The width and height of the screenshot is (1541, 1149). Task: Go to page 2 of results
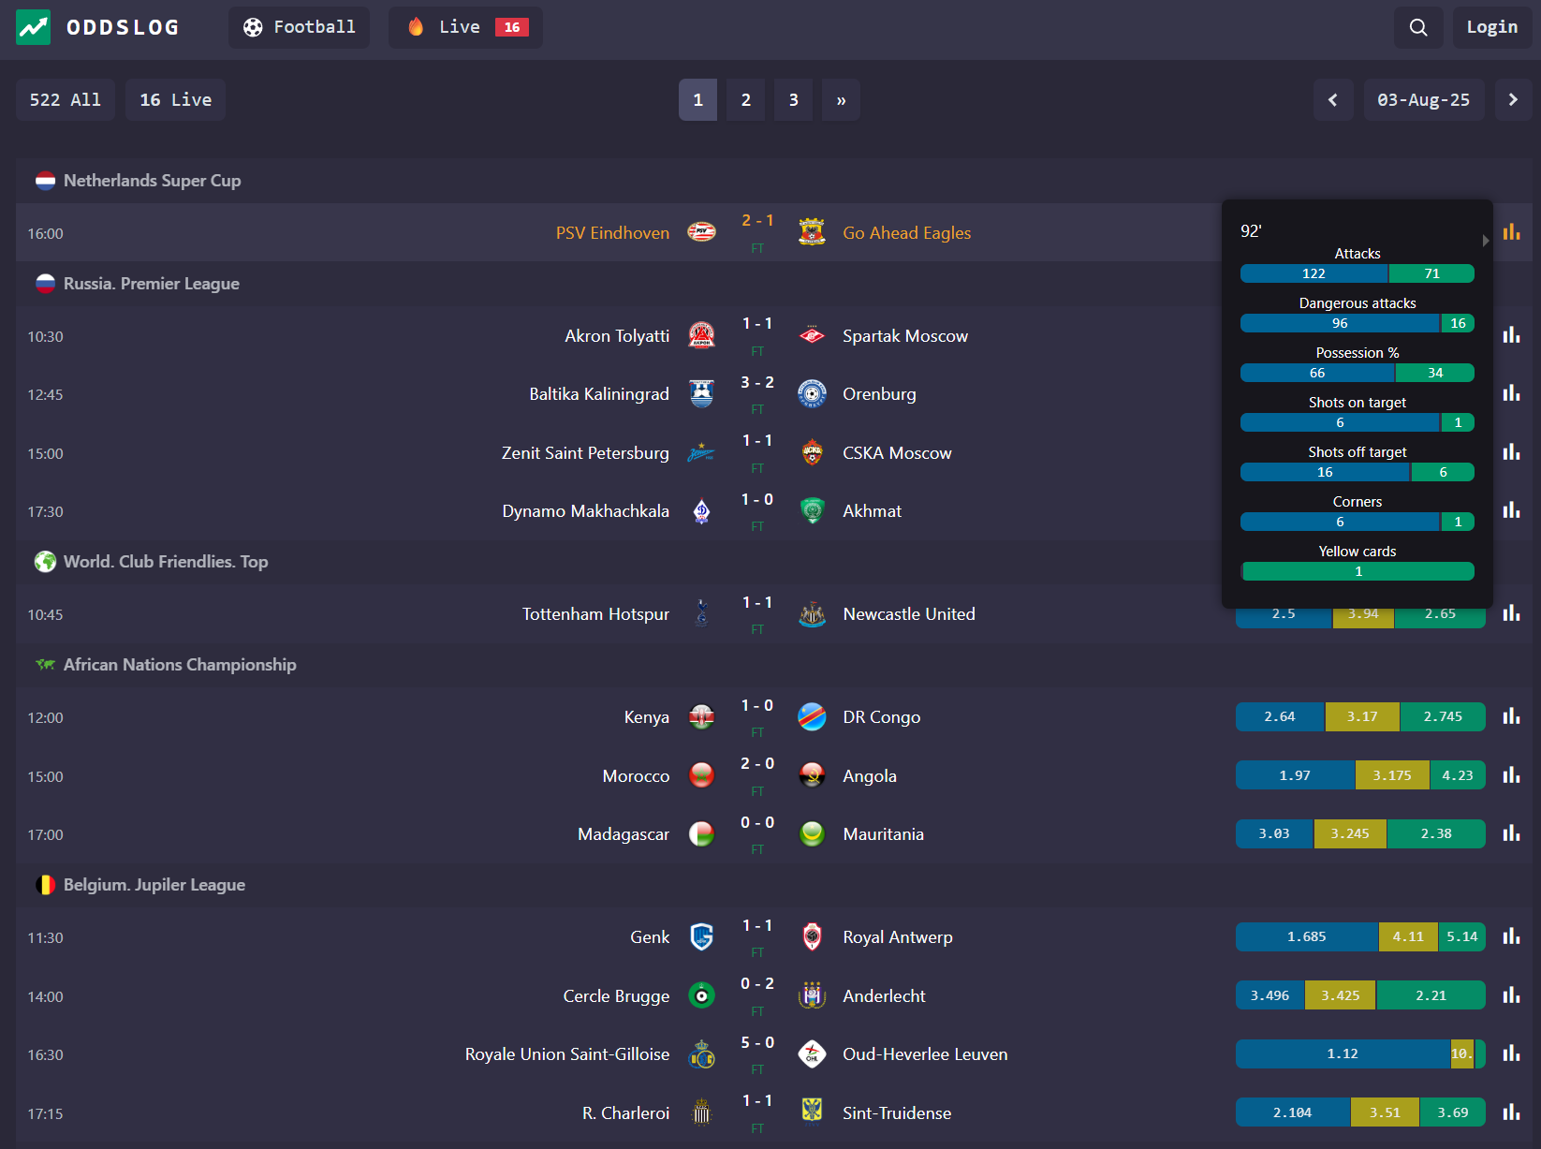(746, 99)
